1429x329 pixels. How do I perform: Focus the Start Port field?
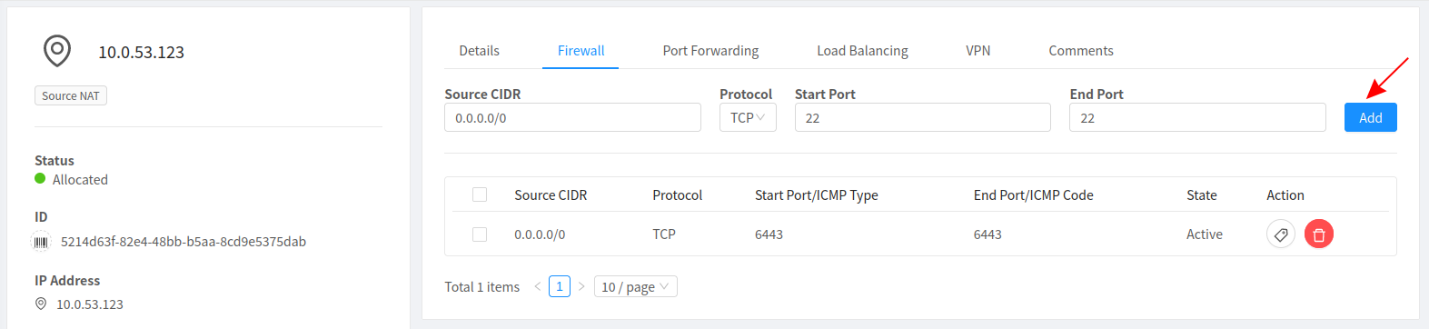coord(923,117)
